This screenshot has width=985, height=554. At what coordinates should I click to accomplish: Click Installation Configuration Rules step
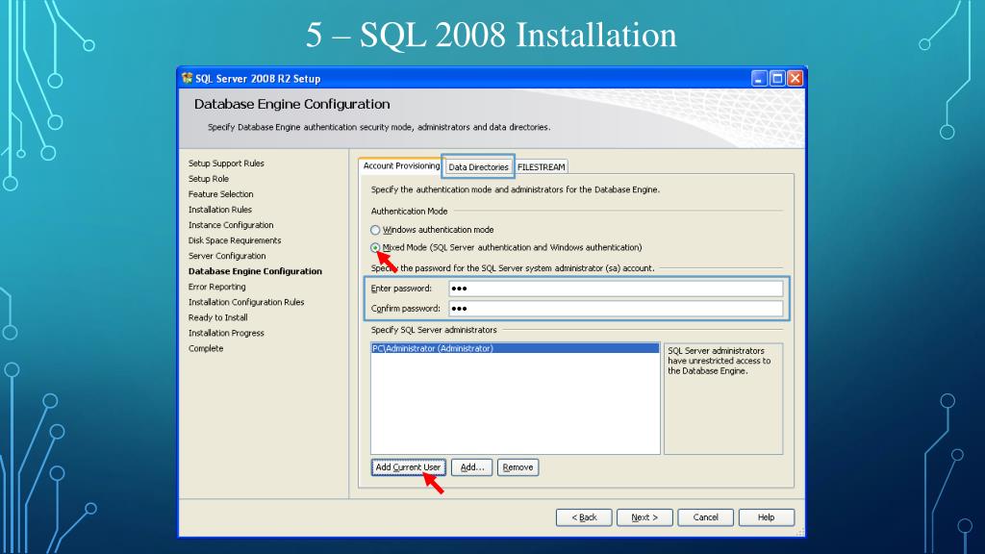click(246, 302)
